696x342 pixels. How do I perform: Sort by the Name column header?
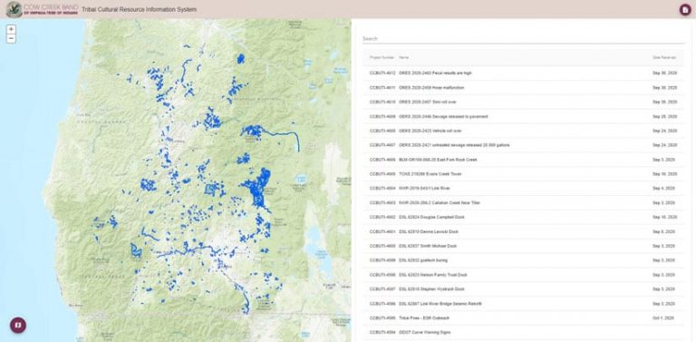coord(403,57)
